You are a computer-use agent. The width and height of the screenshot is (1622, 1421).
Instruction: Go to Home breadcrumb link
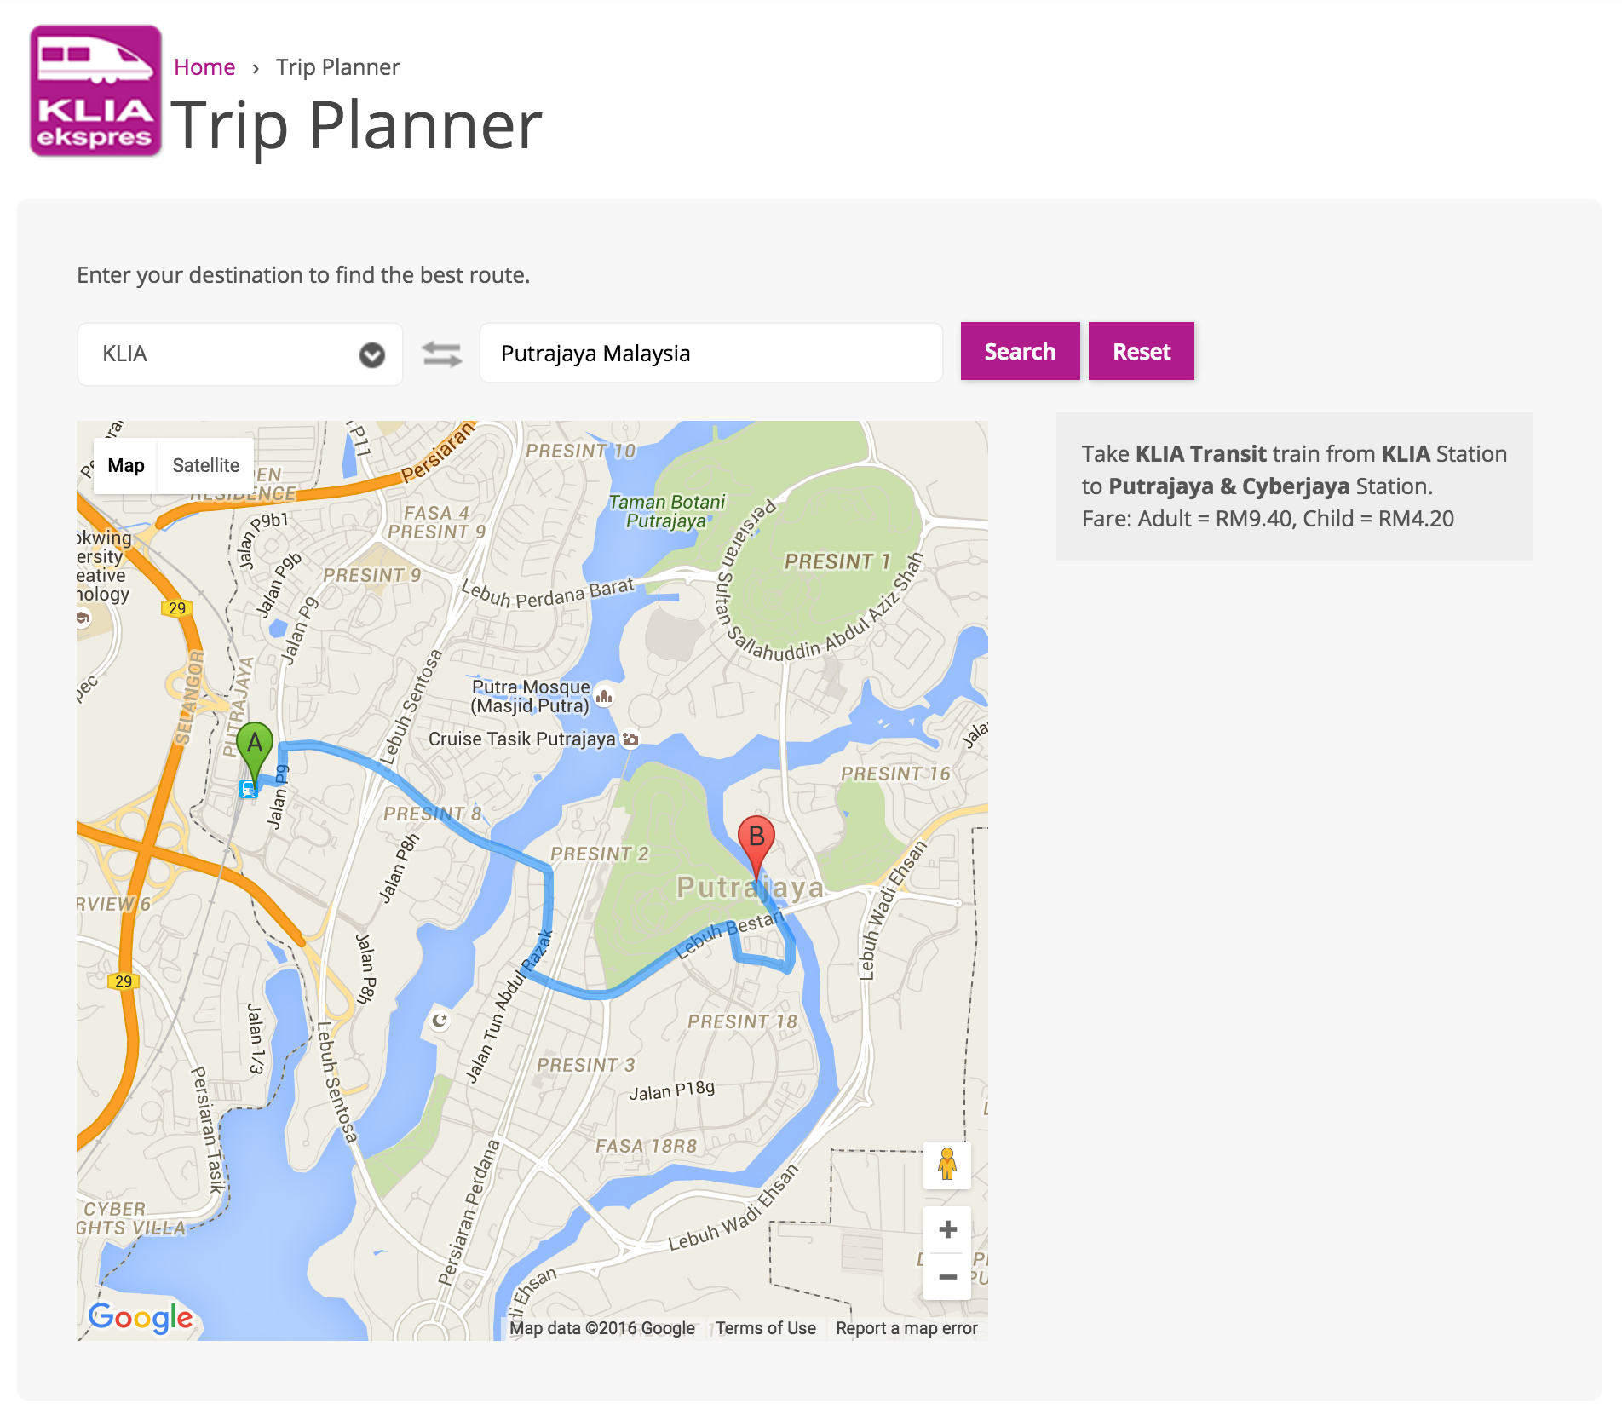[204, 67]
